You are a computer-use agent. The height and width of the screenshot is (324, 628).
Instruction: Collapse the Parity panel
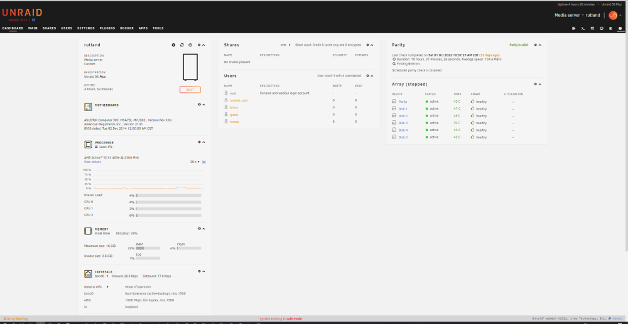pyautogui.click(x=540, y=45)
